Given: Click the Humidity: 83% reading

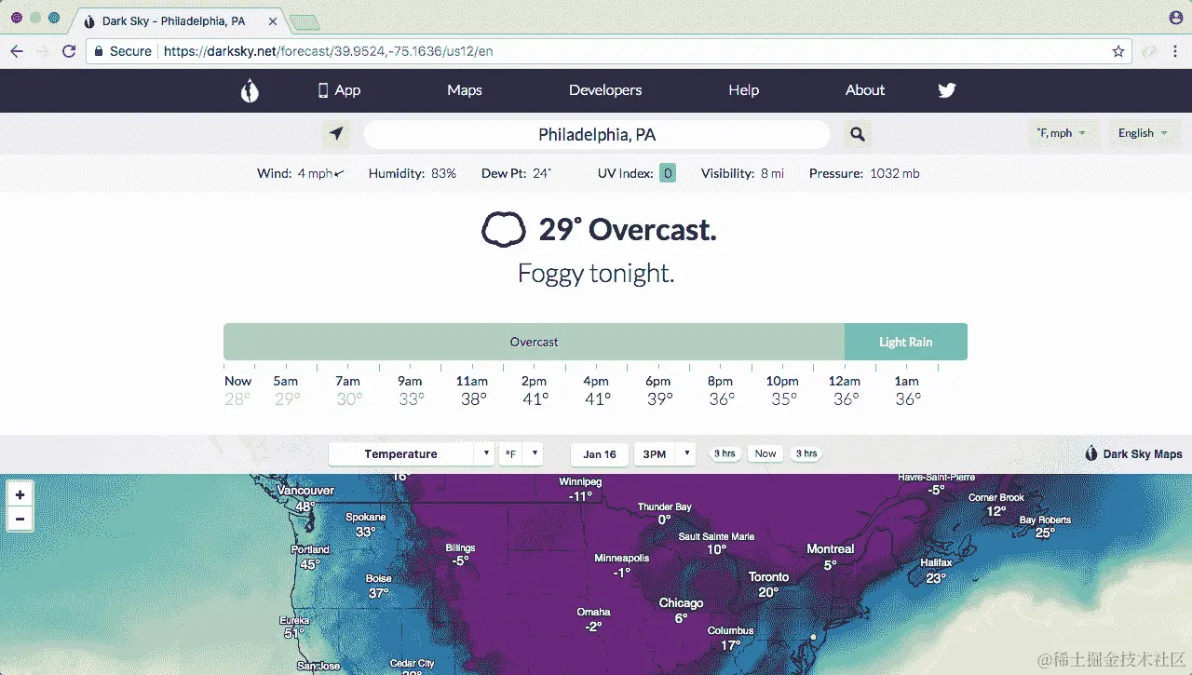Looking at the screenshot, I should point(413,173).
